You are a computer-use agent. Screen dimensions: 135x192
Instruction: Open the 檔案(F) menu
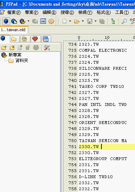(x=14, y=12)
